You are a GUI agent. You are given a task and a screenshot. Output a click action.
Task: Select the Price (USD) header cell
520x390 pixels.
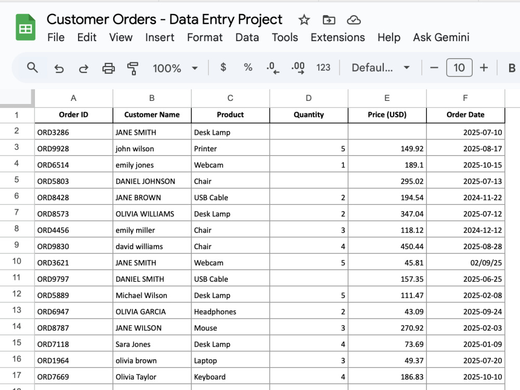pyautogui.click(x=387, y=115)
